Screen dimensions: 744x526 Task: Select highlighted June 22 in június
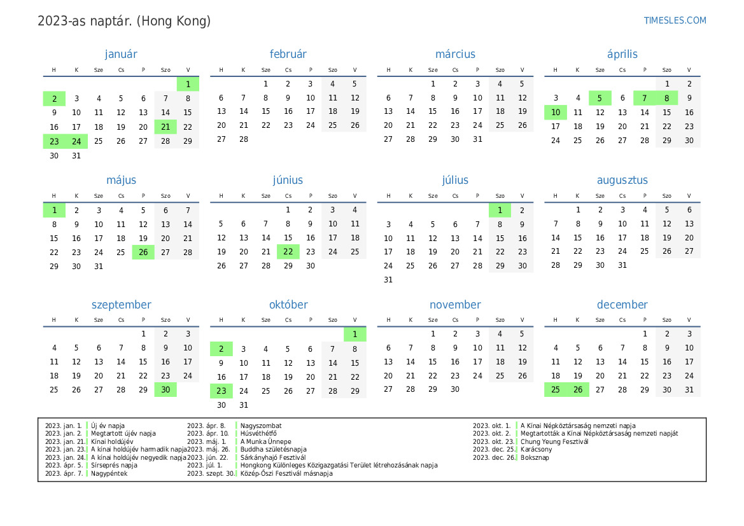288,251
